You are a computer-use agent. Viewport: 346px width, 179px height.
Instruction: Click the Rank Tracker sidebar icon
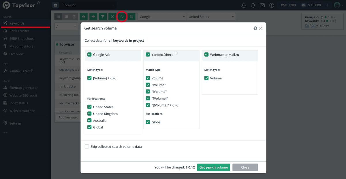pos(5,31)
